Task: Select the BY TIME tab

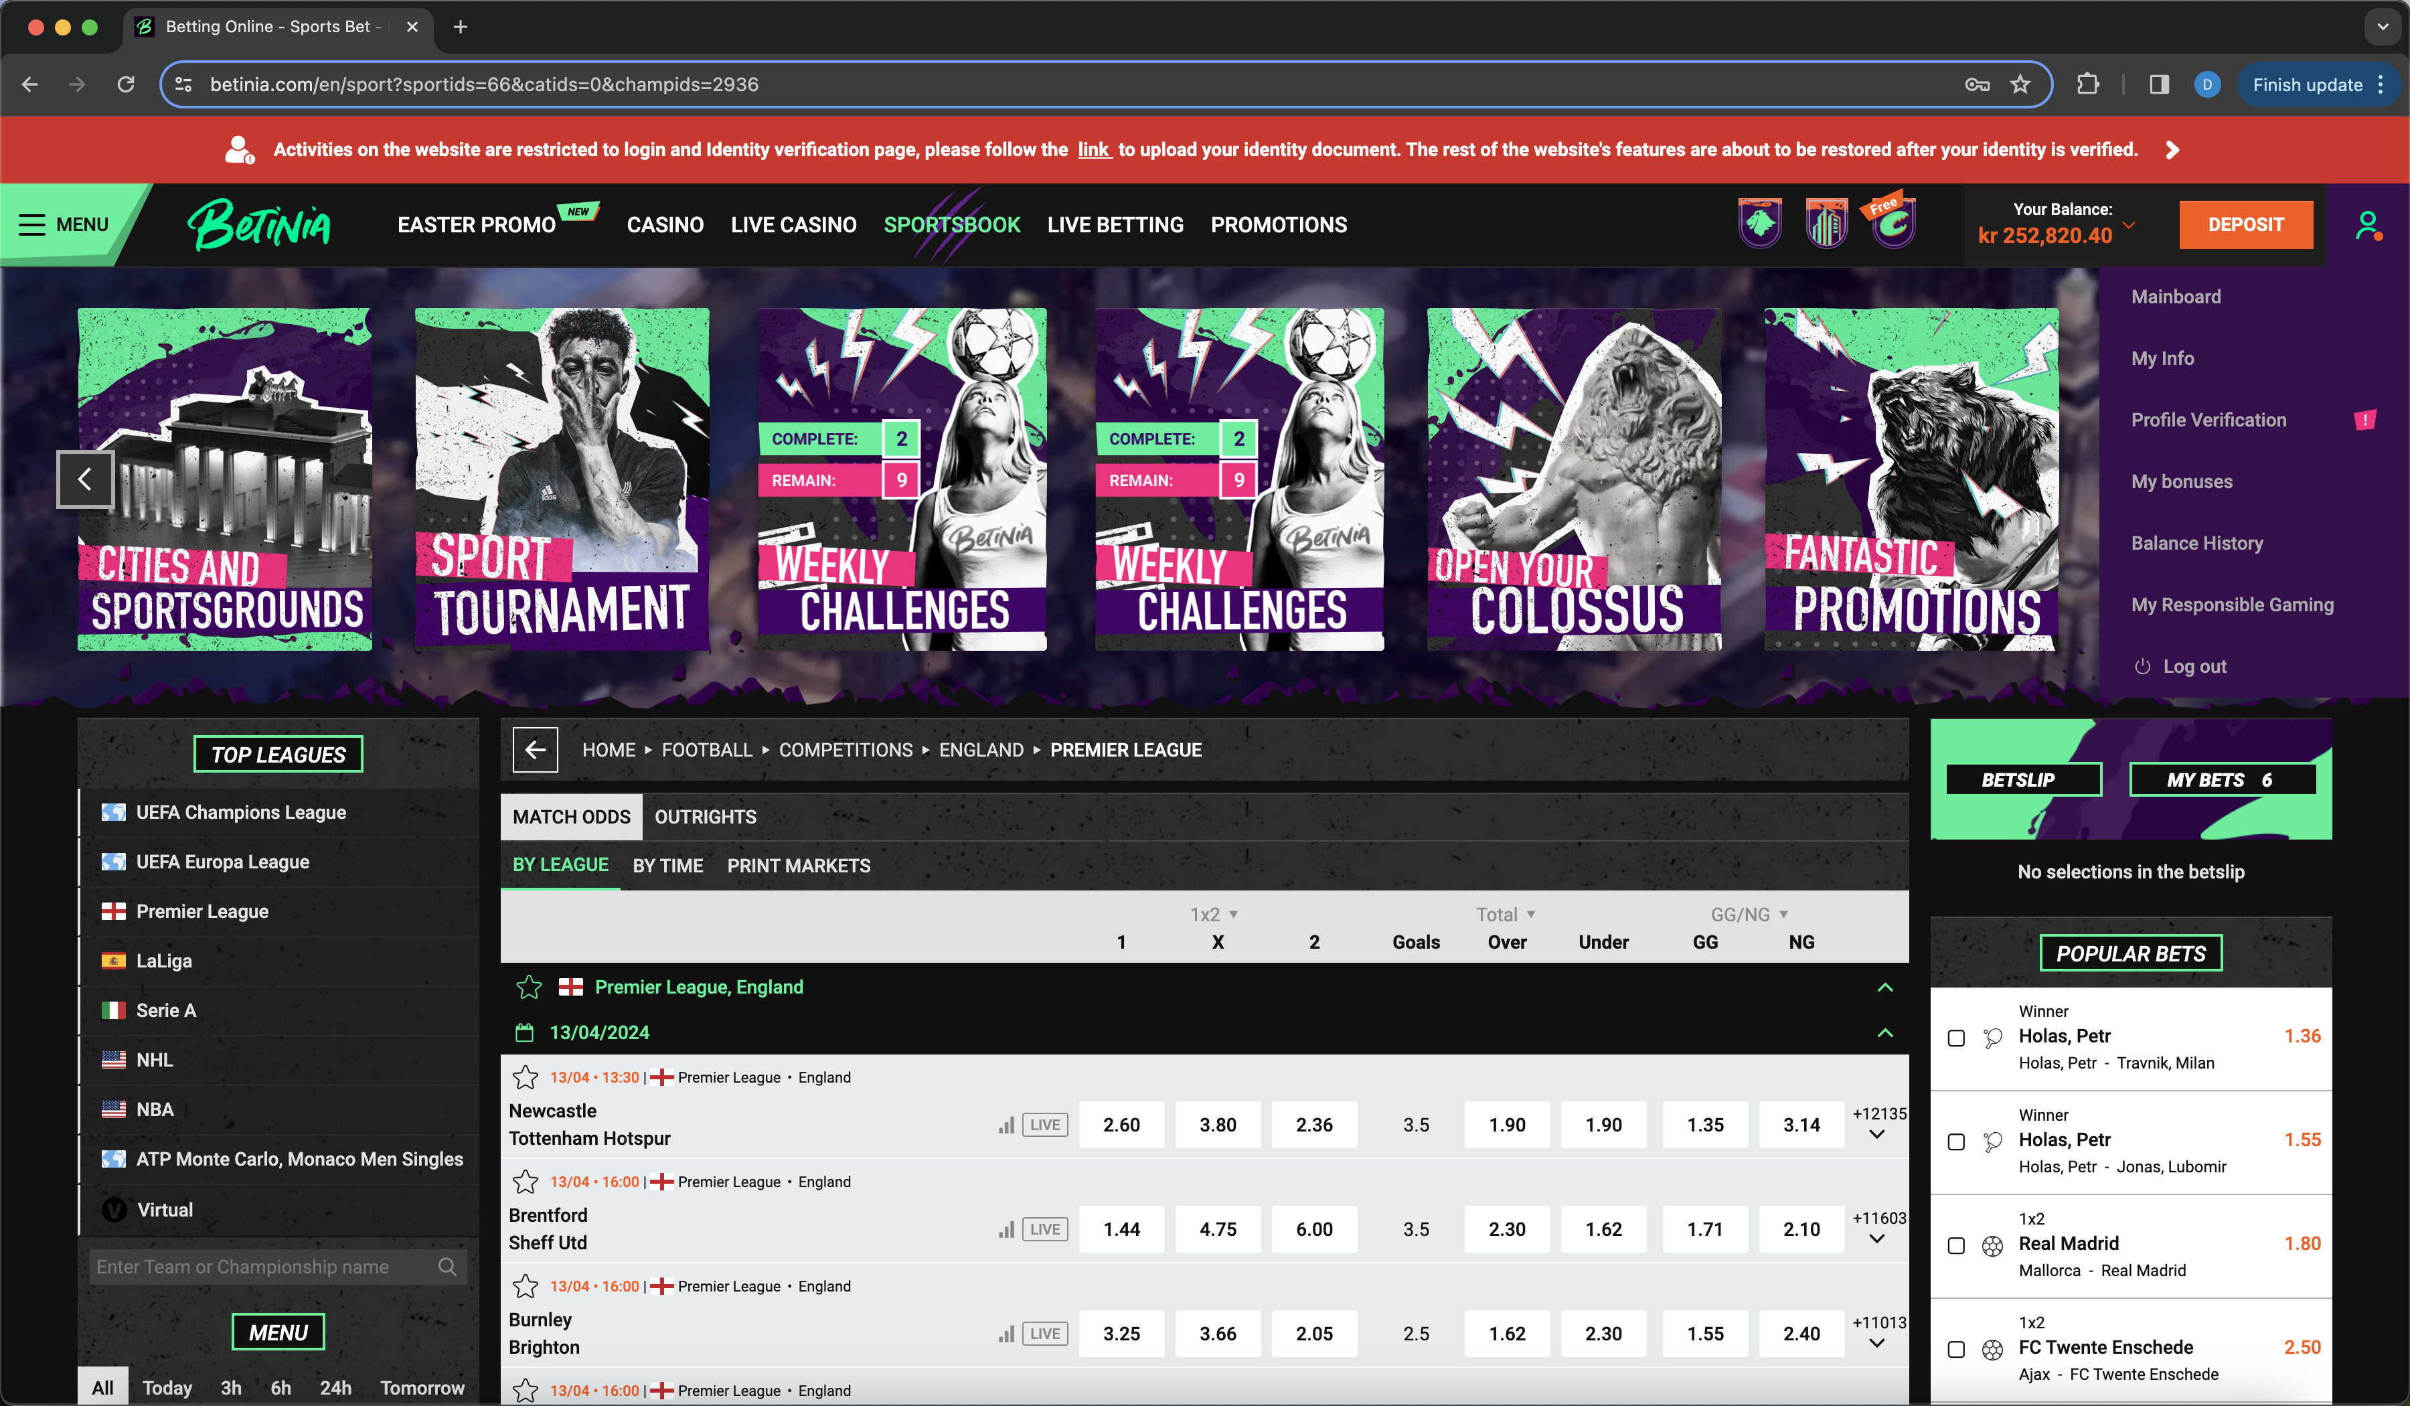Action: coord(667,866)
